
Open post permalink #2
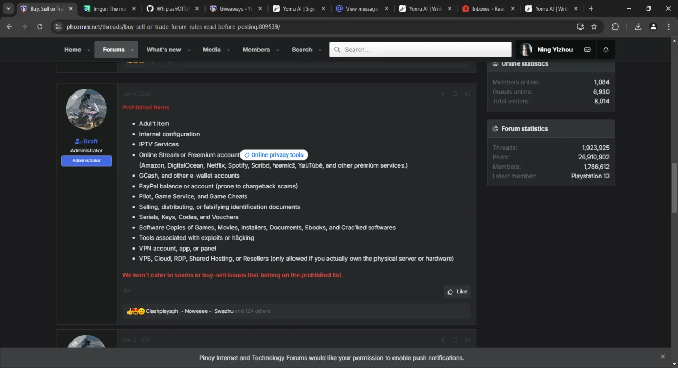pos(467,94)
